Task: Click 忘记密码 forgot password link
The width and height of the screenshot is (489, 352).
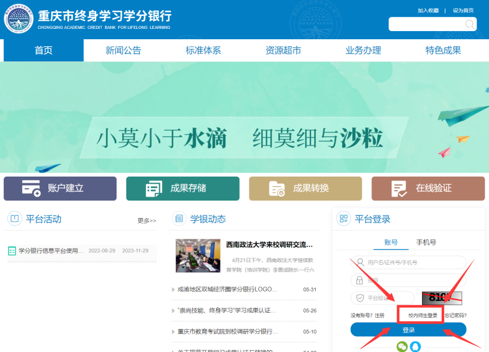Action: tap(456, 315)
